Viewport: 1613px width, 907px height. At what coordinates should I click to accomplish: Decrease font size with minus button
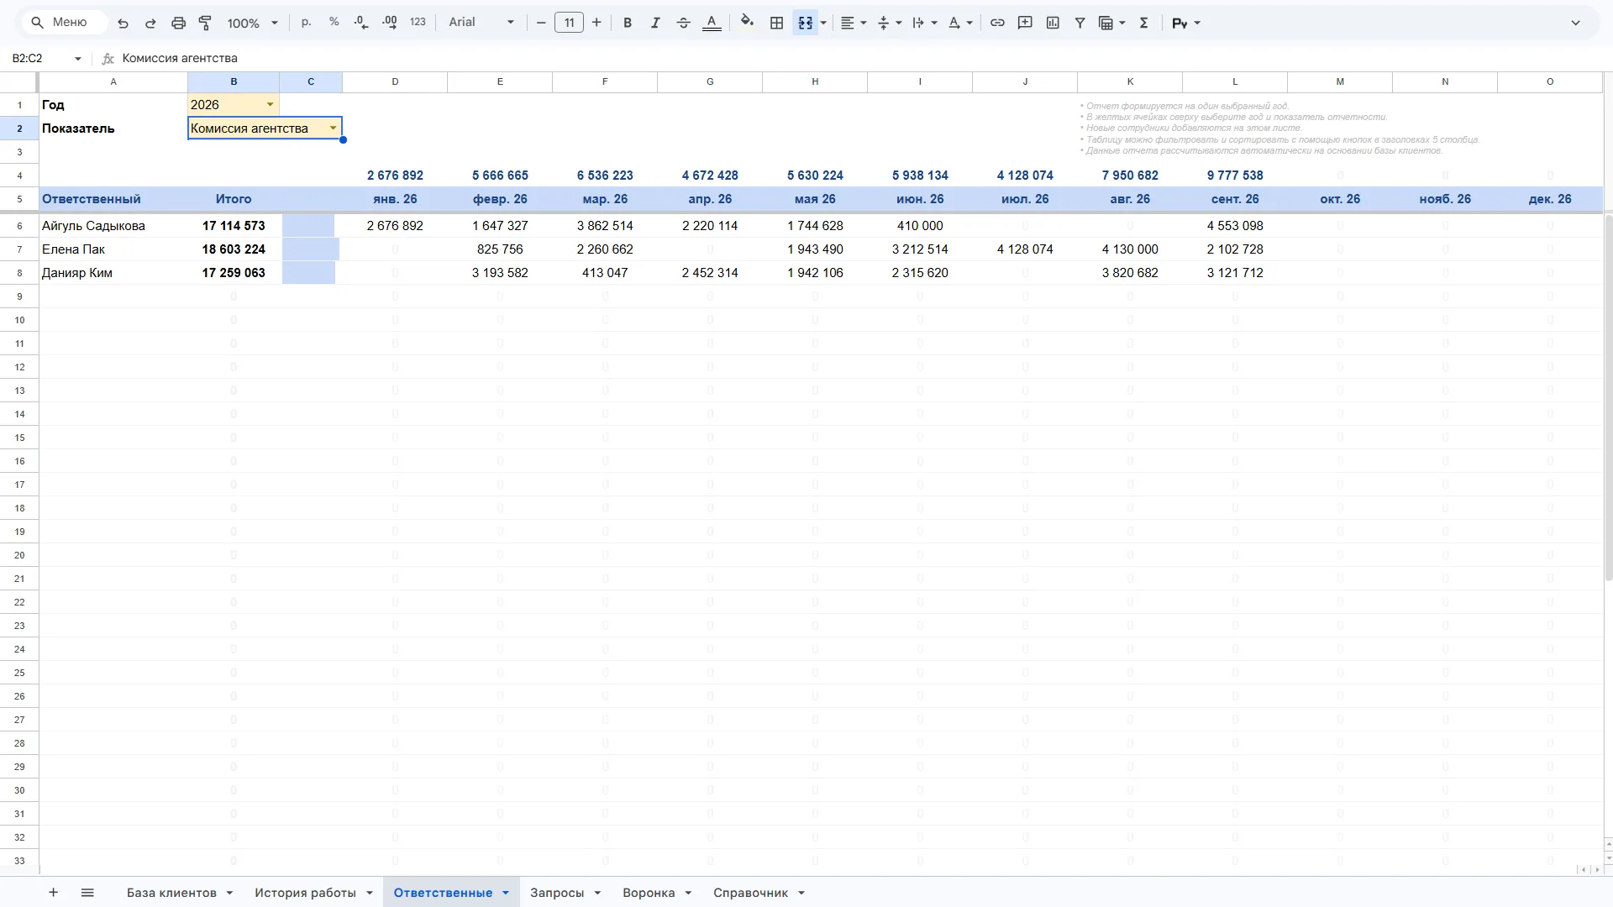(541, 23)
